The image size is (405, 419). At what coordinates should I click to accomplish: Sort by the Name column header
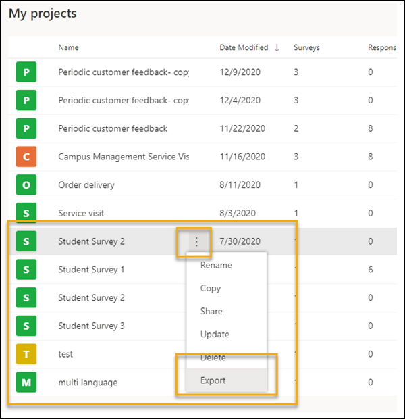click(x=68, y=47)
